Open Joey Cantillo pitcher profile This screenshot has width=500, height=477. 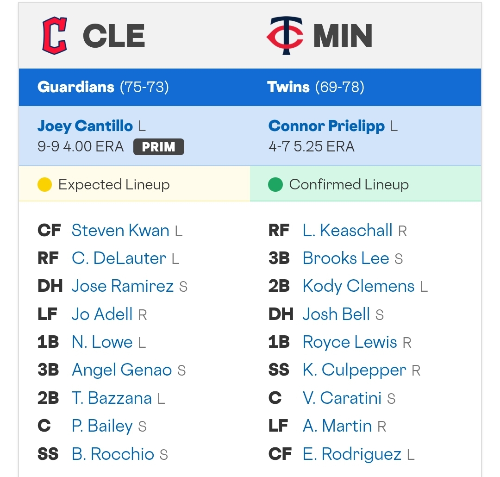pyautogui.click(x=85, y=126)
